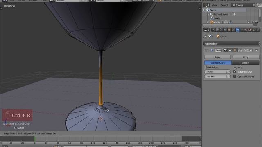The width and height of the screenshot is (262, 147).
Task: Open the outliner View menu
Action: pyautogui.click(x=215, y=5)
